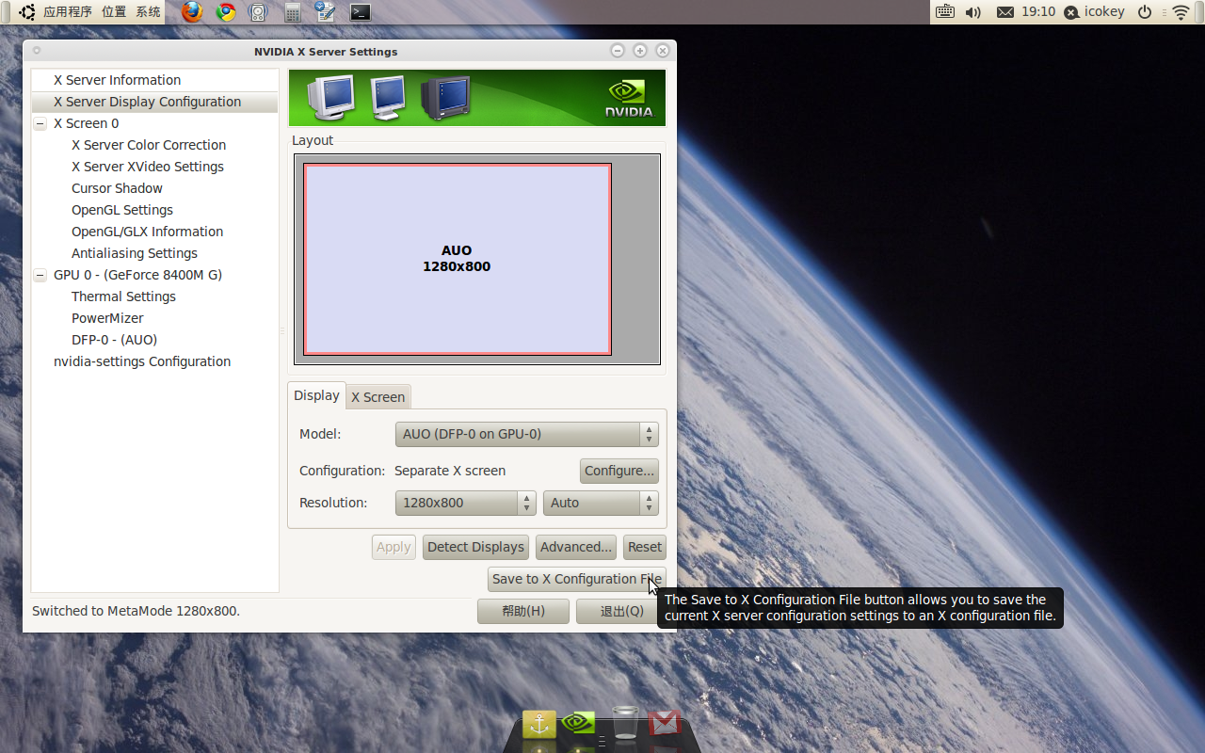1205x753 pixels.
Task: Click the Detect Displays button
Action: (475, 547)
